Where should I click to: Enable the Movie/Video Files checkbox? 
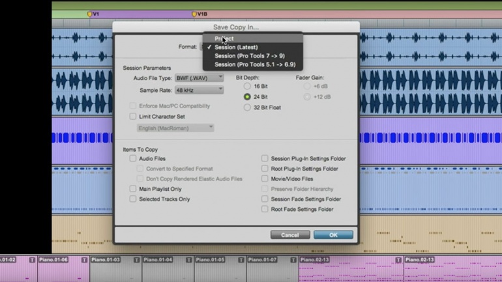(265, 178)
